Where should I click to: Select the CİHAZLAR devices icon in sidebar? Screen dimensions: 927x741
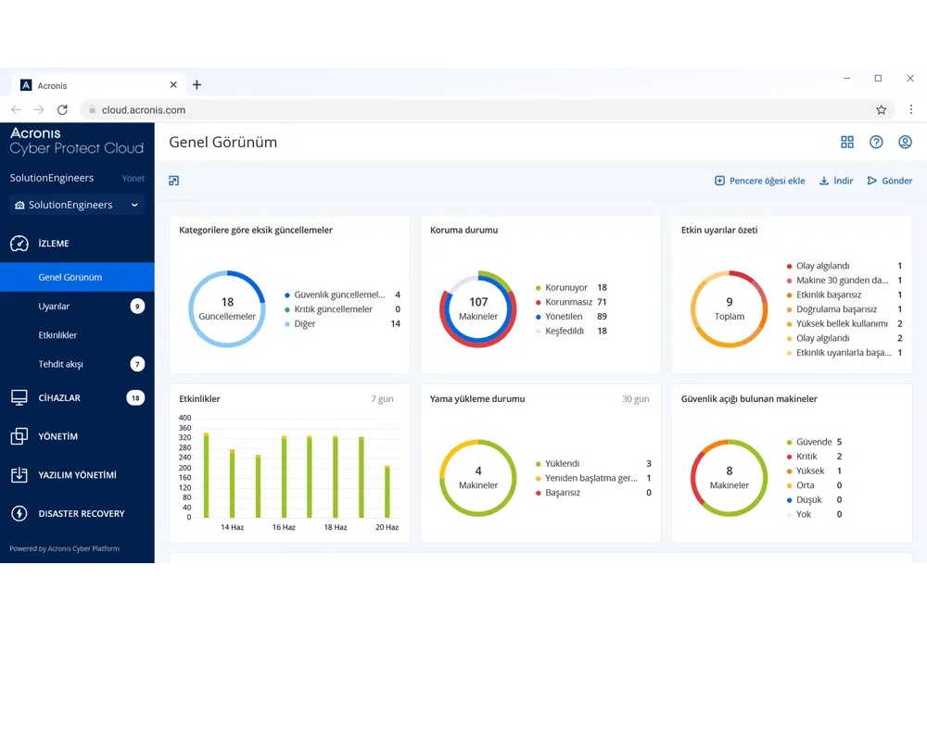pos(20,397)
